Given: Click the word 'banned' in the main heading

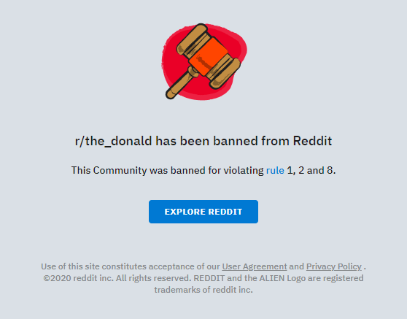Looking at the screenshot, I should coord(236,141).
